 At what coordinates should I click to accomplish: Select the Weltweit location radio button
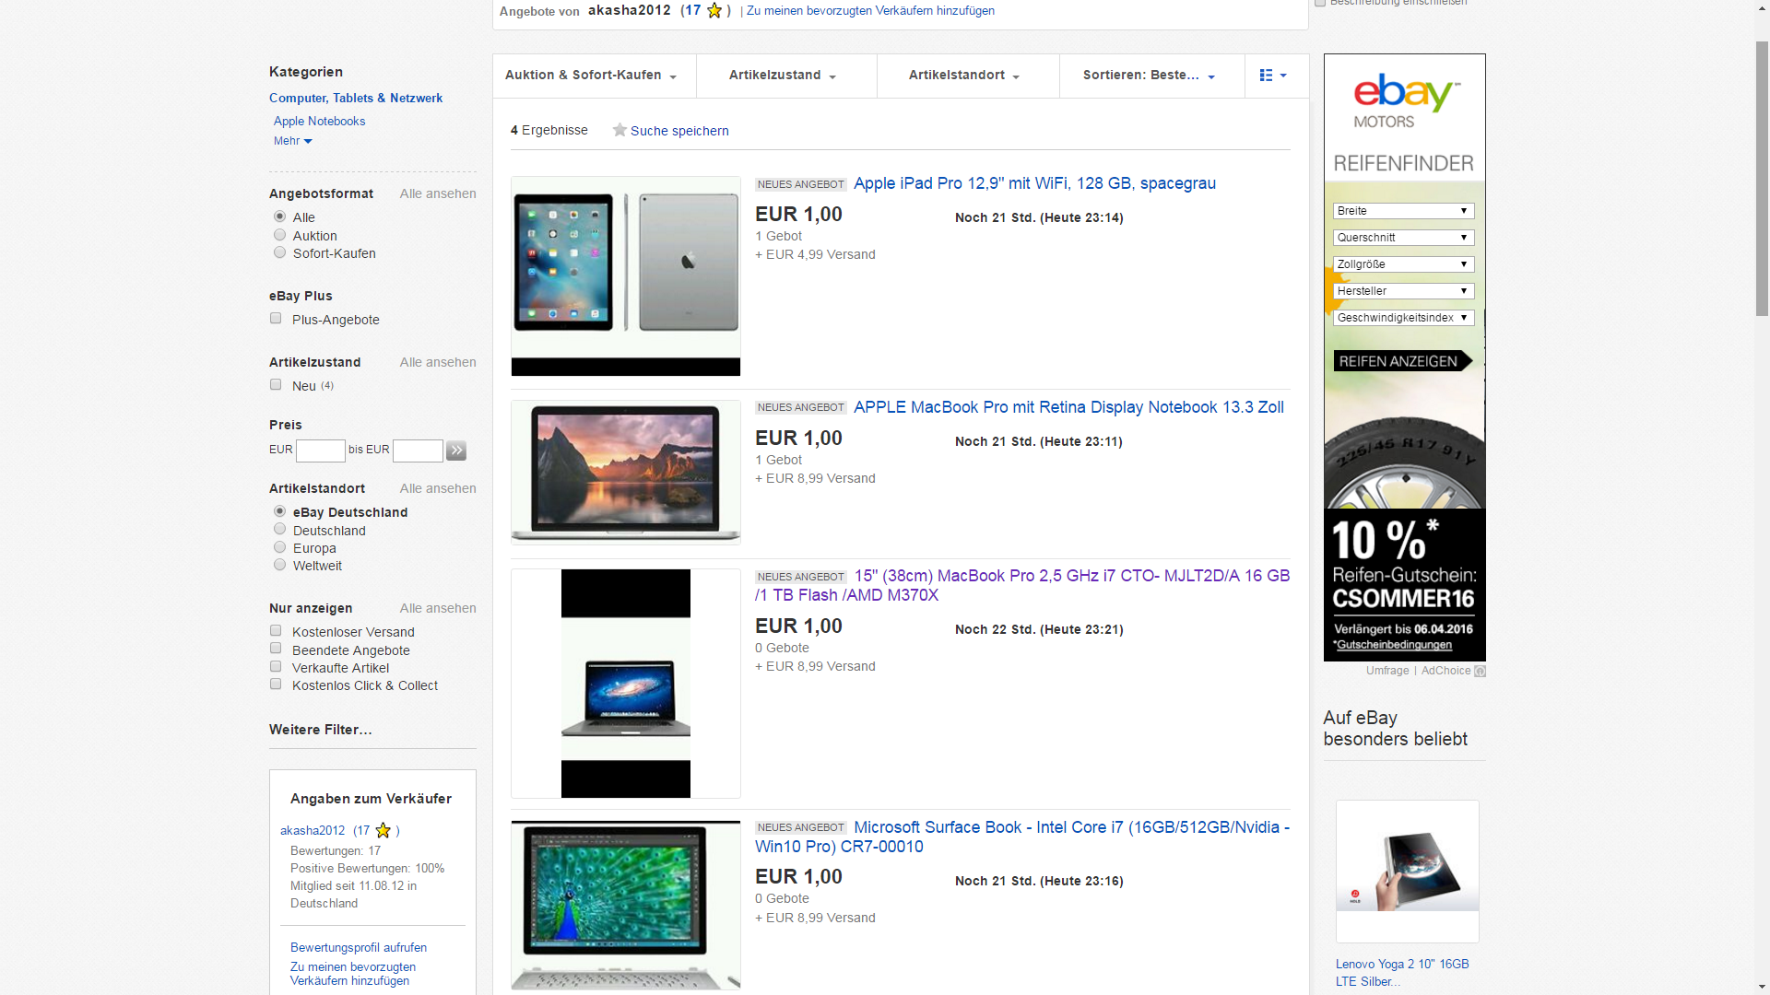[x=279, y=565]
